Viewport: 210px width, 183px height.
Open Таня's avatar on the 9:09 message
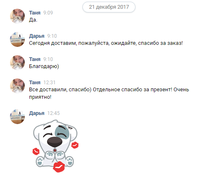17,16
